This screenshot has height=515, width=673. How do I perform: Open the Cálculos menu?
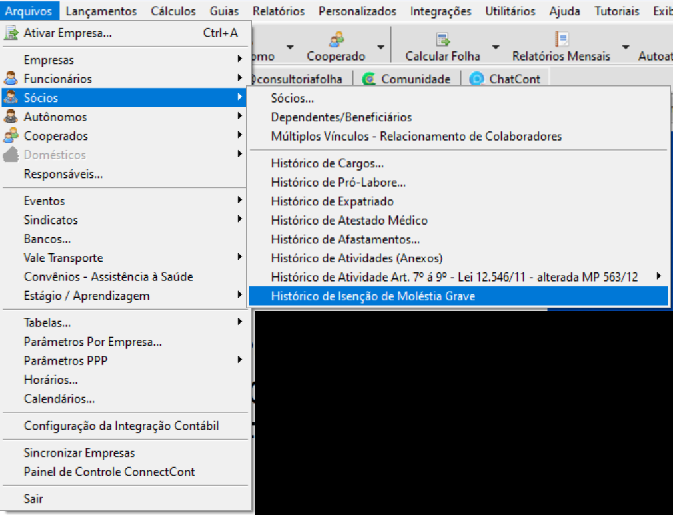point(173,11)
